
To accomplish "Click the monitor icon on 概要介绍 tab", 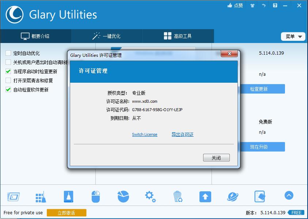I will click(25, 36).
